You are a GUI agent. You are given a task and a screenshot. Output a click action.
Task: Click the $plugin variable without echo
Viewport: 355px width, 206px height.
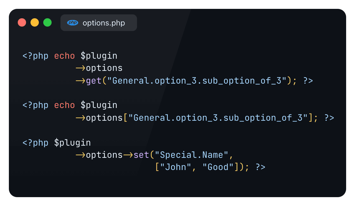tap(72, 143)
